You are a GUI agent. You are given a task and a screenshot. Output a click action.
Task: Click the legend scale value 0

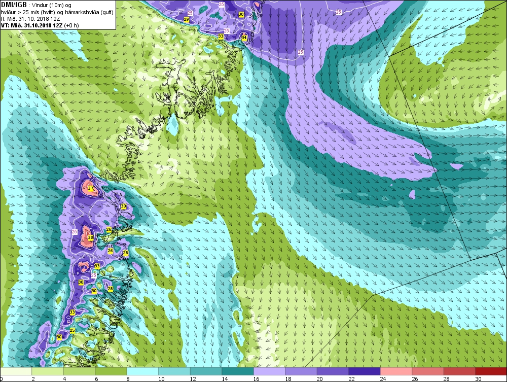pyautogui.click(x=2, y=379)
